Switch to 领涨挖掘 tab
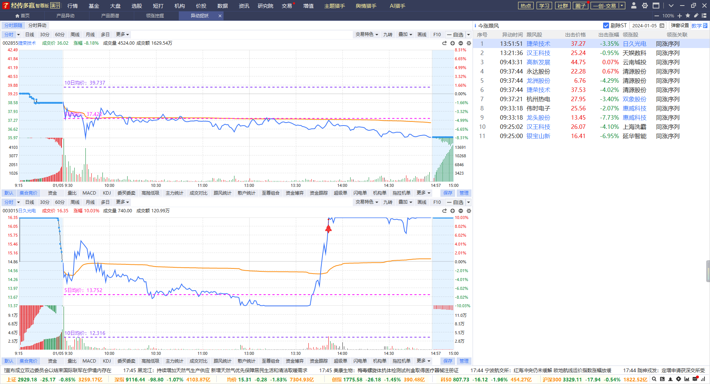 (x=155, y=16)
